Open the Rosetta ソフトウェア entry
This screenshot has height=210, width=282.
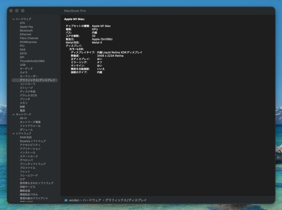33,141
